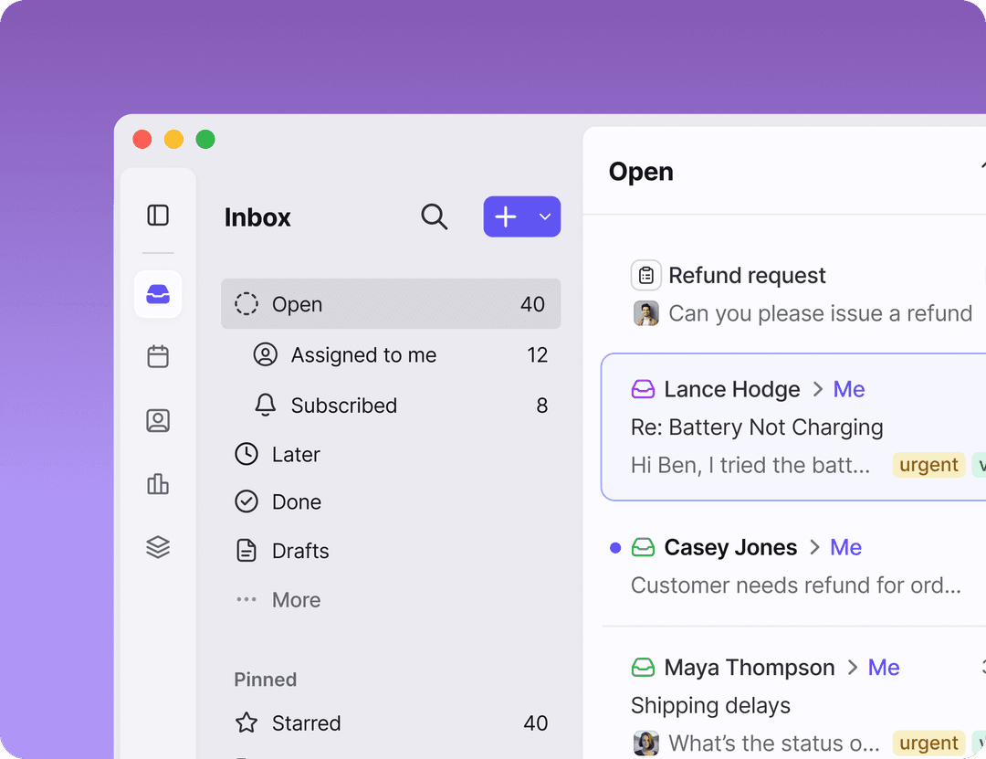The height and width of the screenshot is (759, 986).
Task: Open the Later folder
Action: [296, 455]
